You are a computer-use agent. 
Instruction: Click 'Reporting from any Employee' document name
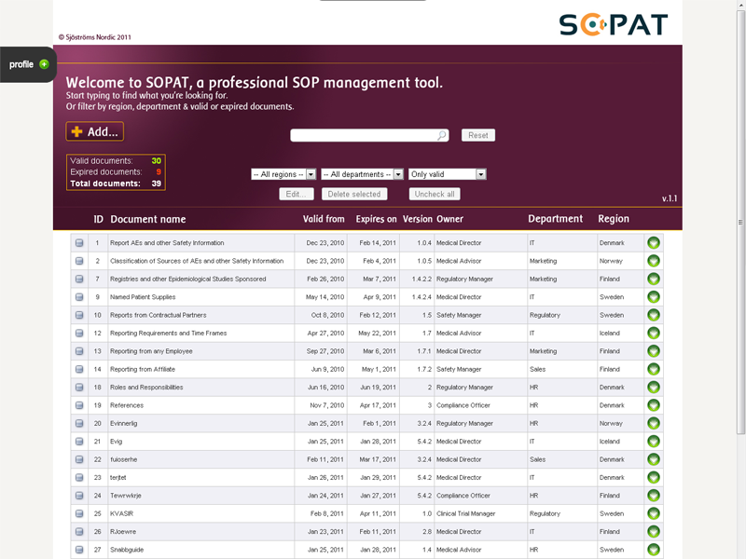point(151,351)
